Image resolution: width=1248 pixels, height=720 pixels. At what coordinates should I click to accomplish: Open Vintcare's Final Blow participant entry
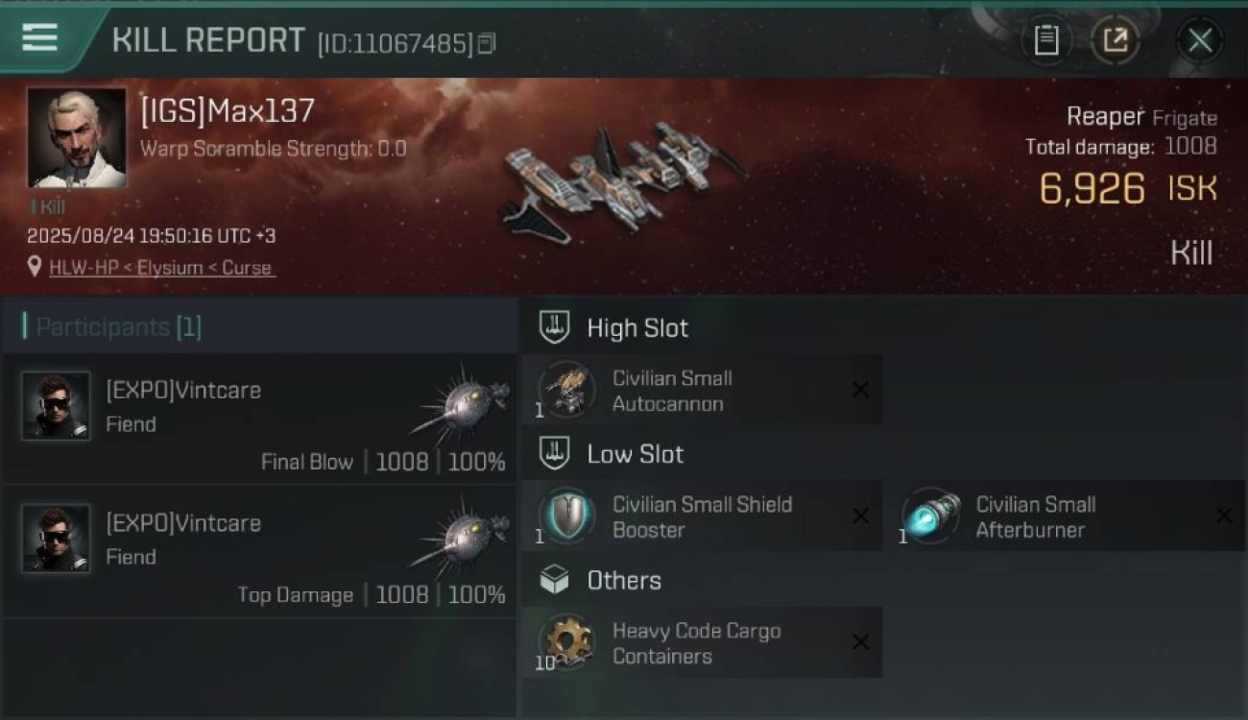coord(259,419)
